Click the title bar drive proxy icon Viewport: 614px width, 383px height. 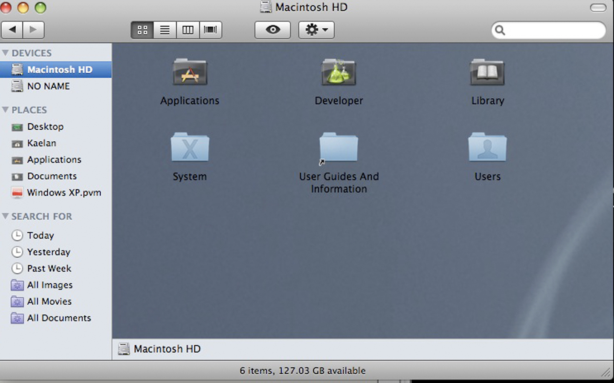(x=266, y=7)
